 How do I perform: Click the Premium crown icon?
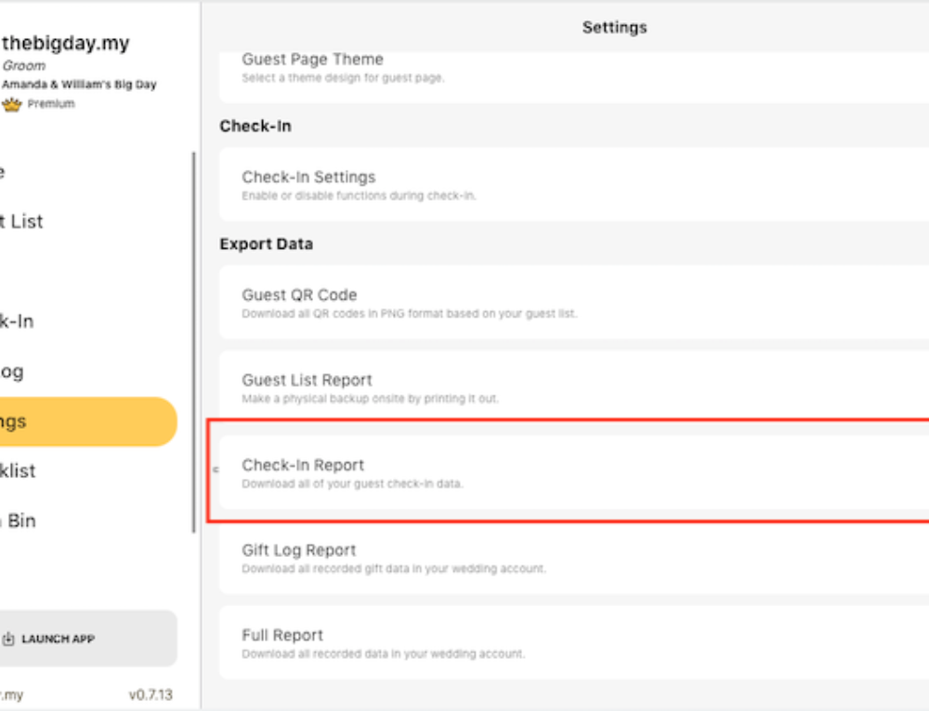coord(11,105)
